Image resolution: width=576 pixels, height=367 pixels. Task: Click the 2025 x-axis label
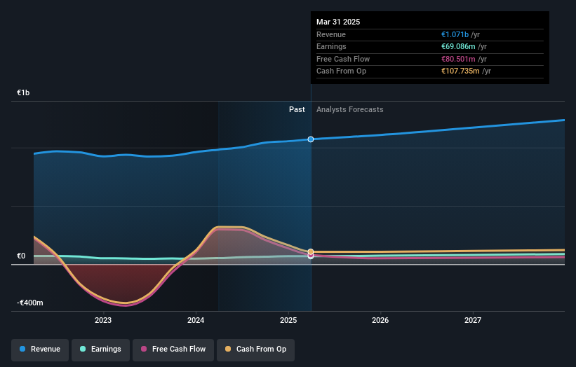coord(288,320)
